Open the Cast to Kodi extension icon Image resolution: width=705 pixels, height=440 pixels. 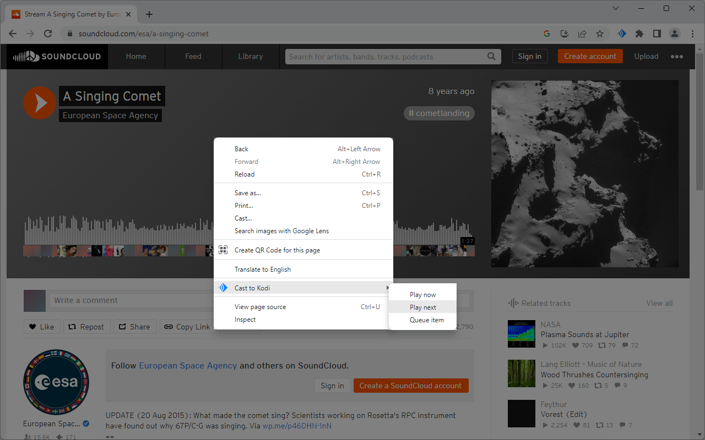tap(622, 34)
